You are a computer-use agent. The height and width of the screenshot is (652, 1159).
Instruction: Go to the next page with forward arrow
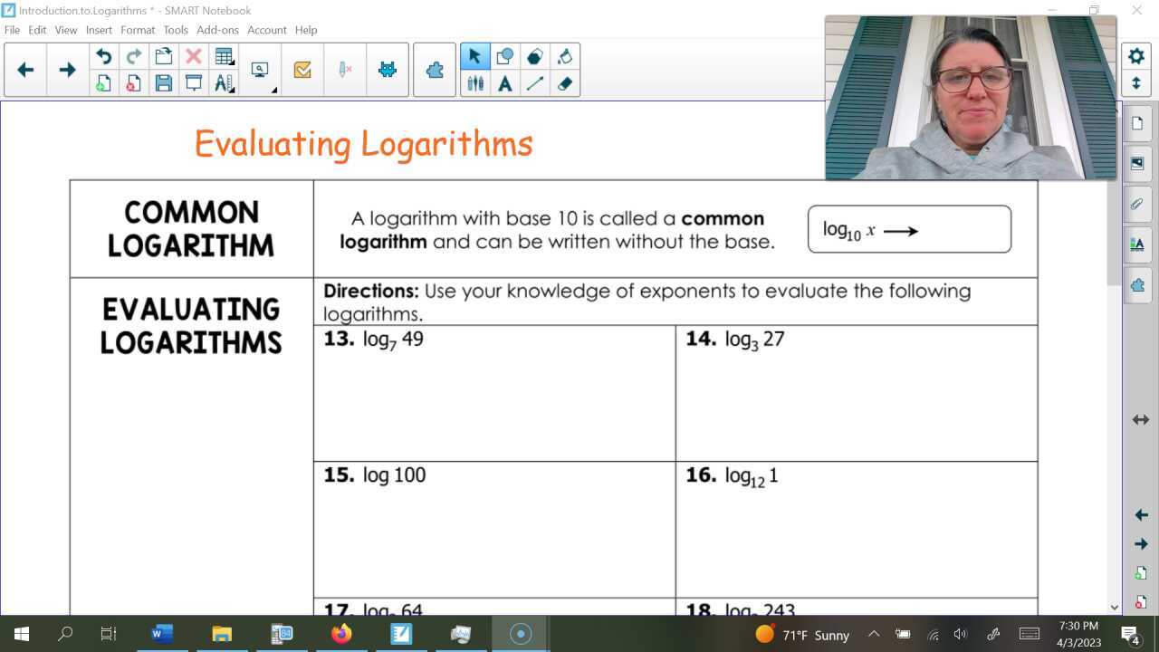66,69
